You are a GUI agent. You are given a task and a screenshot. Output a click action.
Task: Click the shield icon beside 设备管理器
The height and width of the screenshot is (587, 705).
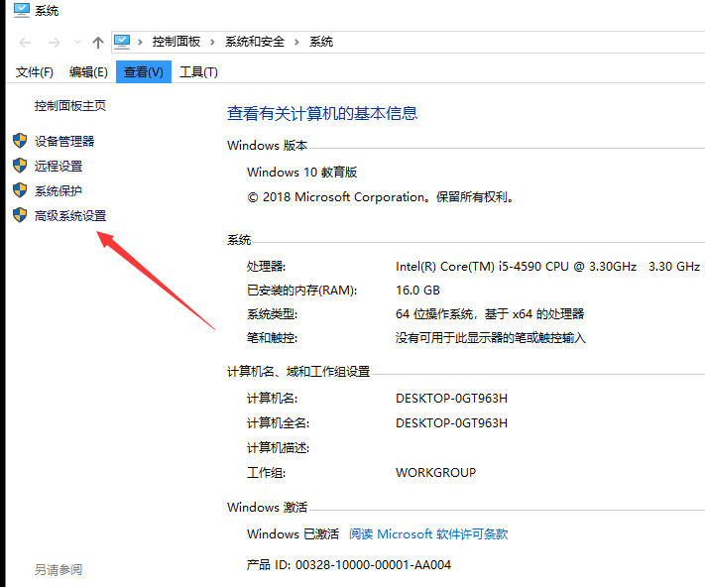19,141
